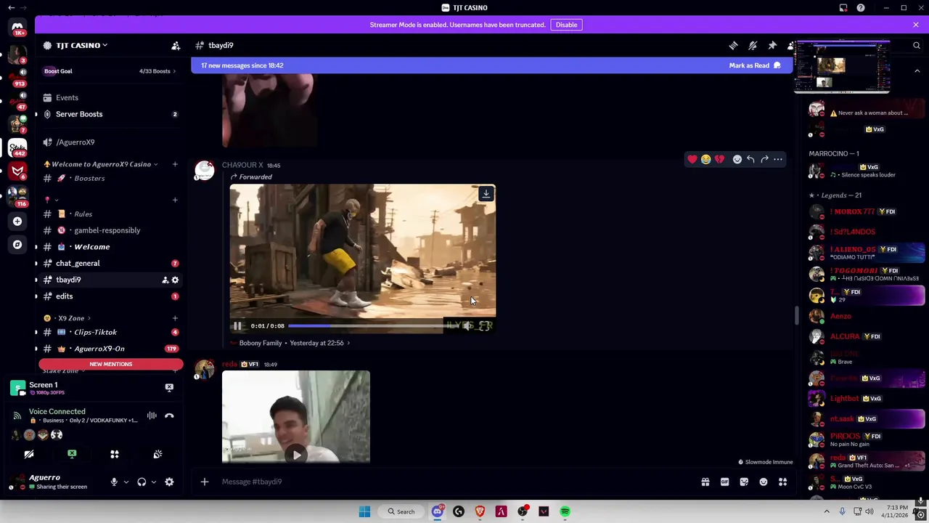This screenshot has width=929, height=523.
Task: Open the Boosters channel
Action: click(x=109, y=178)
